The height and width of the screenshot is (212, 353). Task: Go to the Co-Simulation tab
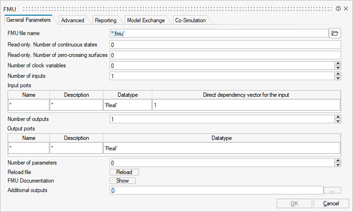point(190,20)
